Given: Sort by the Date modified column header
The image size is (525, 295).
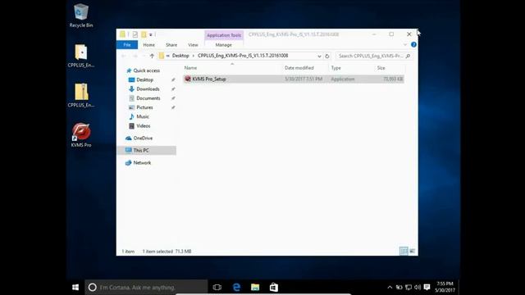Looking at the screenshot, I should 299,68.
